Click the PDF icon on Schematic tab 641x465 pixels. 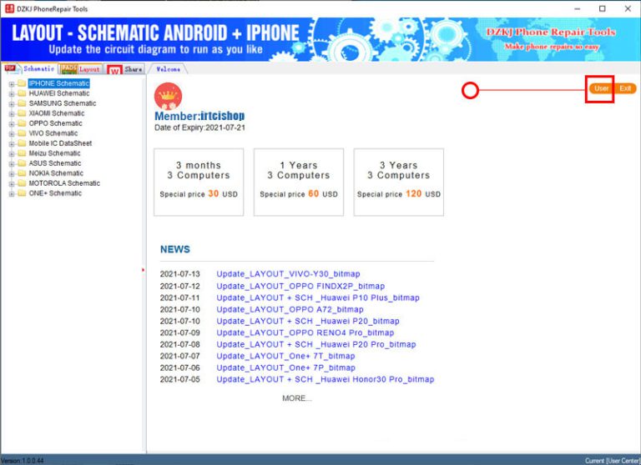coord(11,68)
